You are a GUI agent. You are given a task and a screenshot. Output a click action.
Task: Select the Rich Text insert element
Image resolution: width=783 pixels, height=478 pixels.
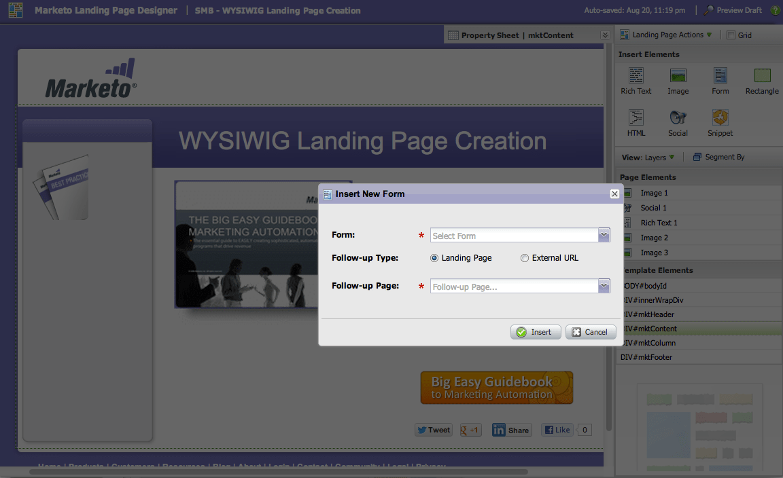(x=636, y=81)
